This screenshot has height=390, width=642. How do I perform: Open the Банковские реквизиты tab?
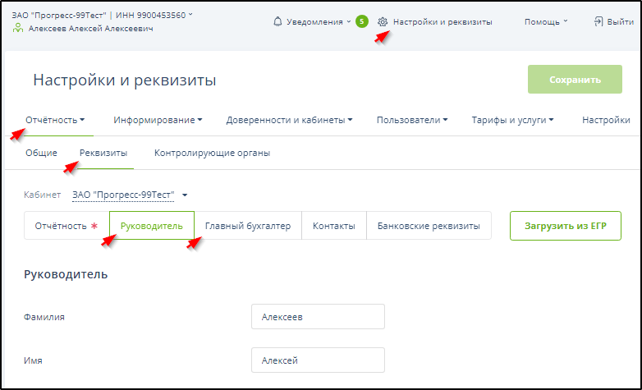pos(428,226)
